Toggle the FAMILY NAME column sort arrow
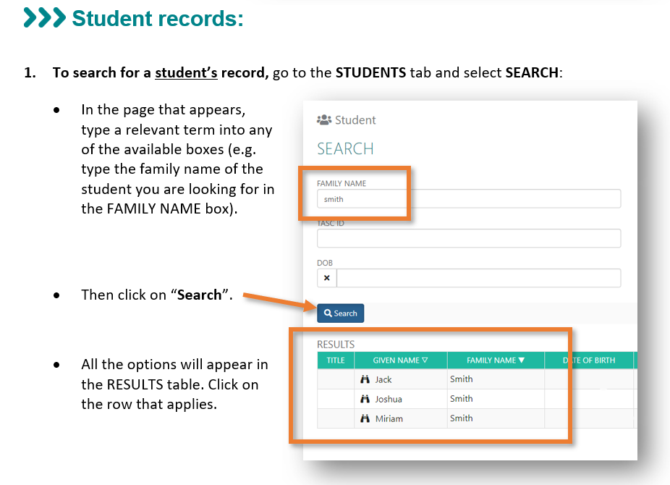 coord(521,360)
